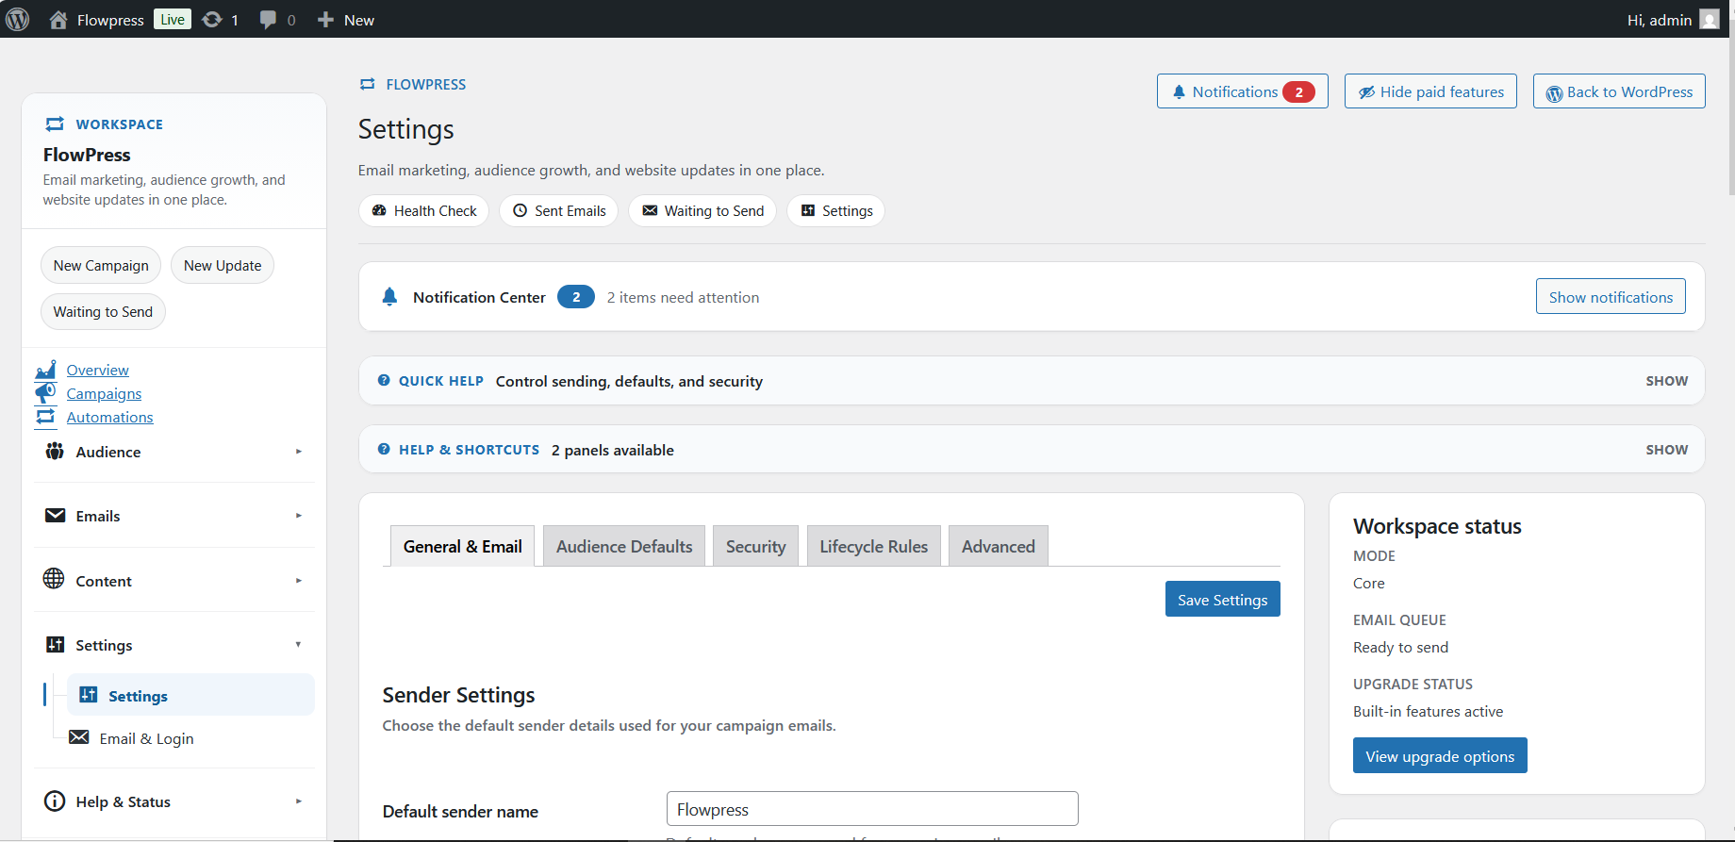
Task: Open the Health Check pill button
Action: [x=423, y=210]
